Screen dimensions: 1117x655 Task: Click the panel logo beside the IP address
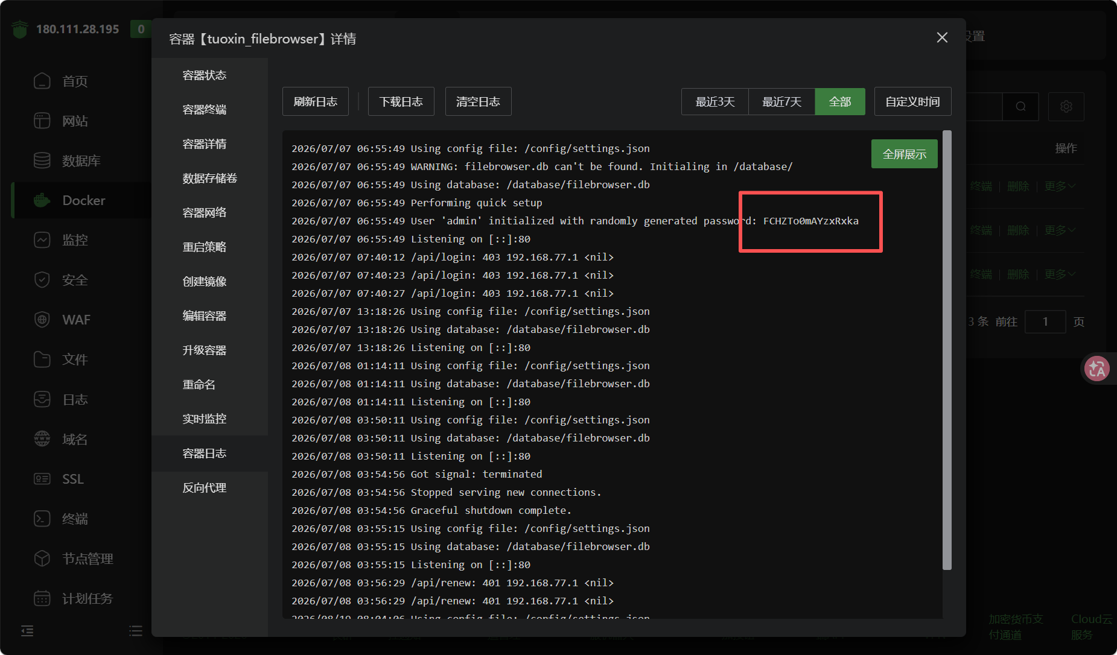[20, 29]
